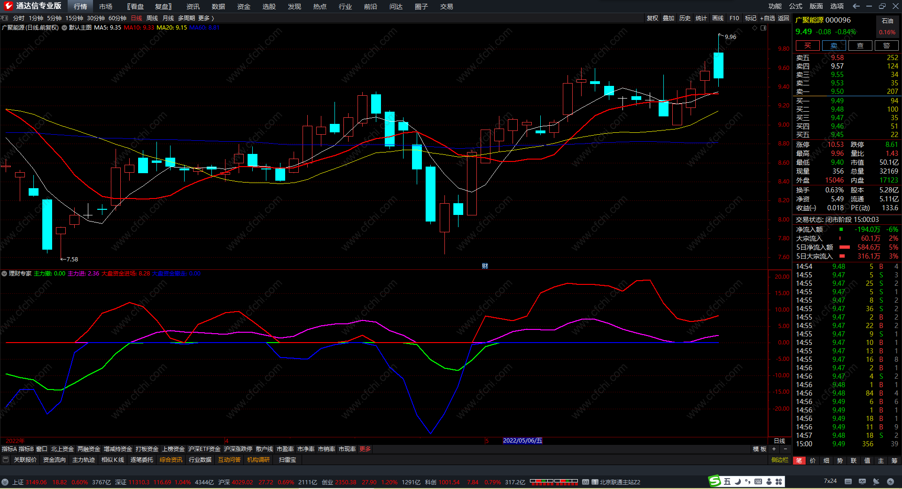Click the 警 alert button
The width and height of the screenshot is (902, 489).
pyautogui.click(x=886, y=46)
